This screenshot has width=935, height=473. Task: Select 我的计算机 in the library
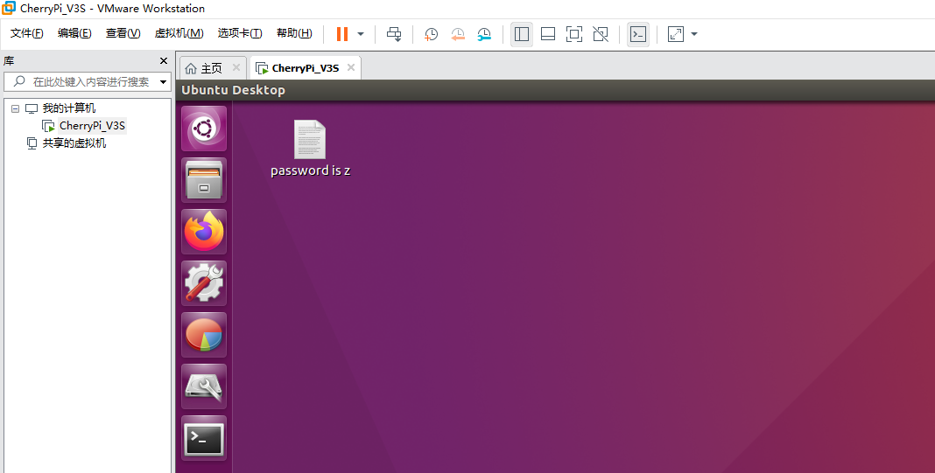68,108
